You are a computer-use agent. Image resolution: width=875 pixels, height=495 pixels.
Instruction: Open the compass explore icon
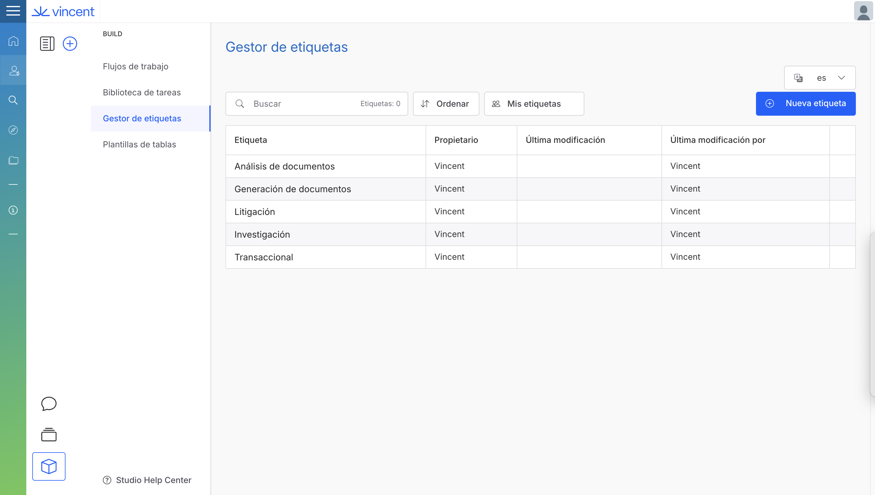coord(13,130)
